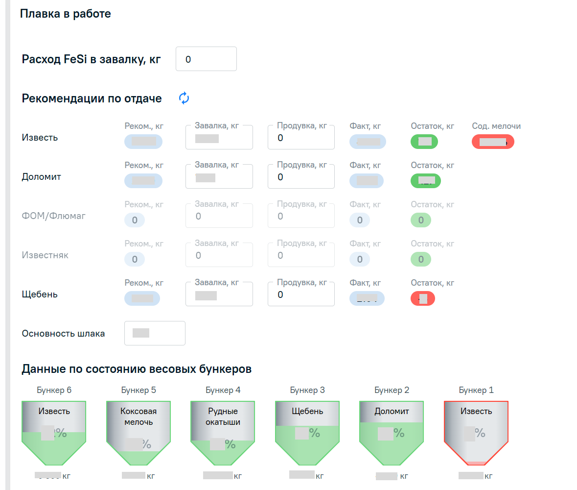577x490 pixels.
Task: Click the Основность шлака input field
Action: (x=155, y=333)
